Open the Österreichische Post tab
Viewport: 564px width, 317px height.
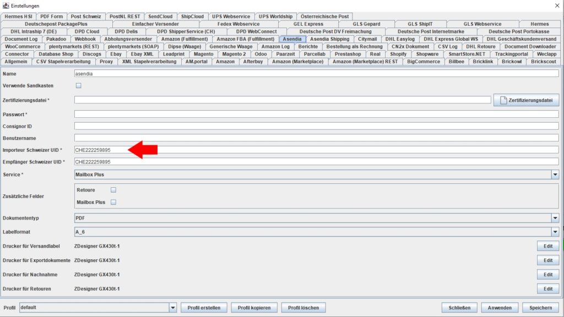click(324, 16)
